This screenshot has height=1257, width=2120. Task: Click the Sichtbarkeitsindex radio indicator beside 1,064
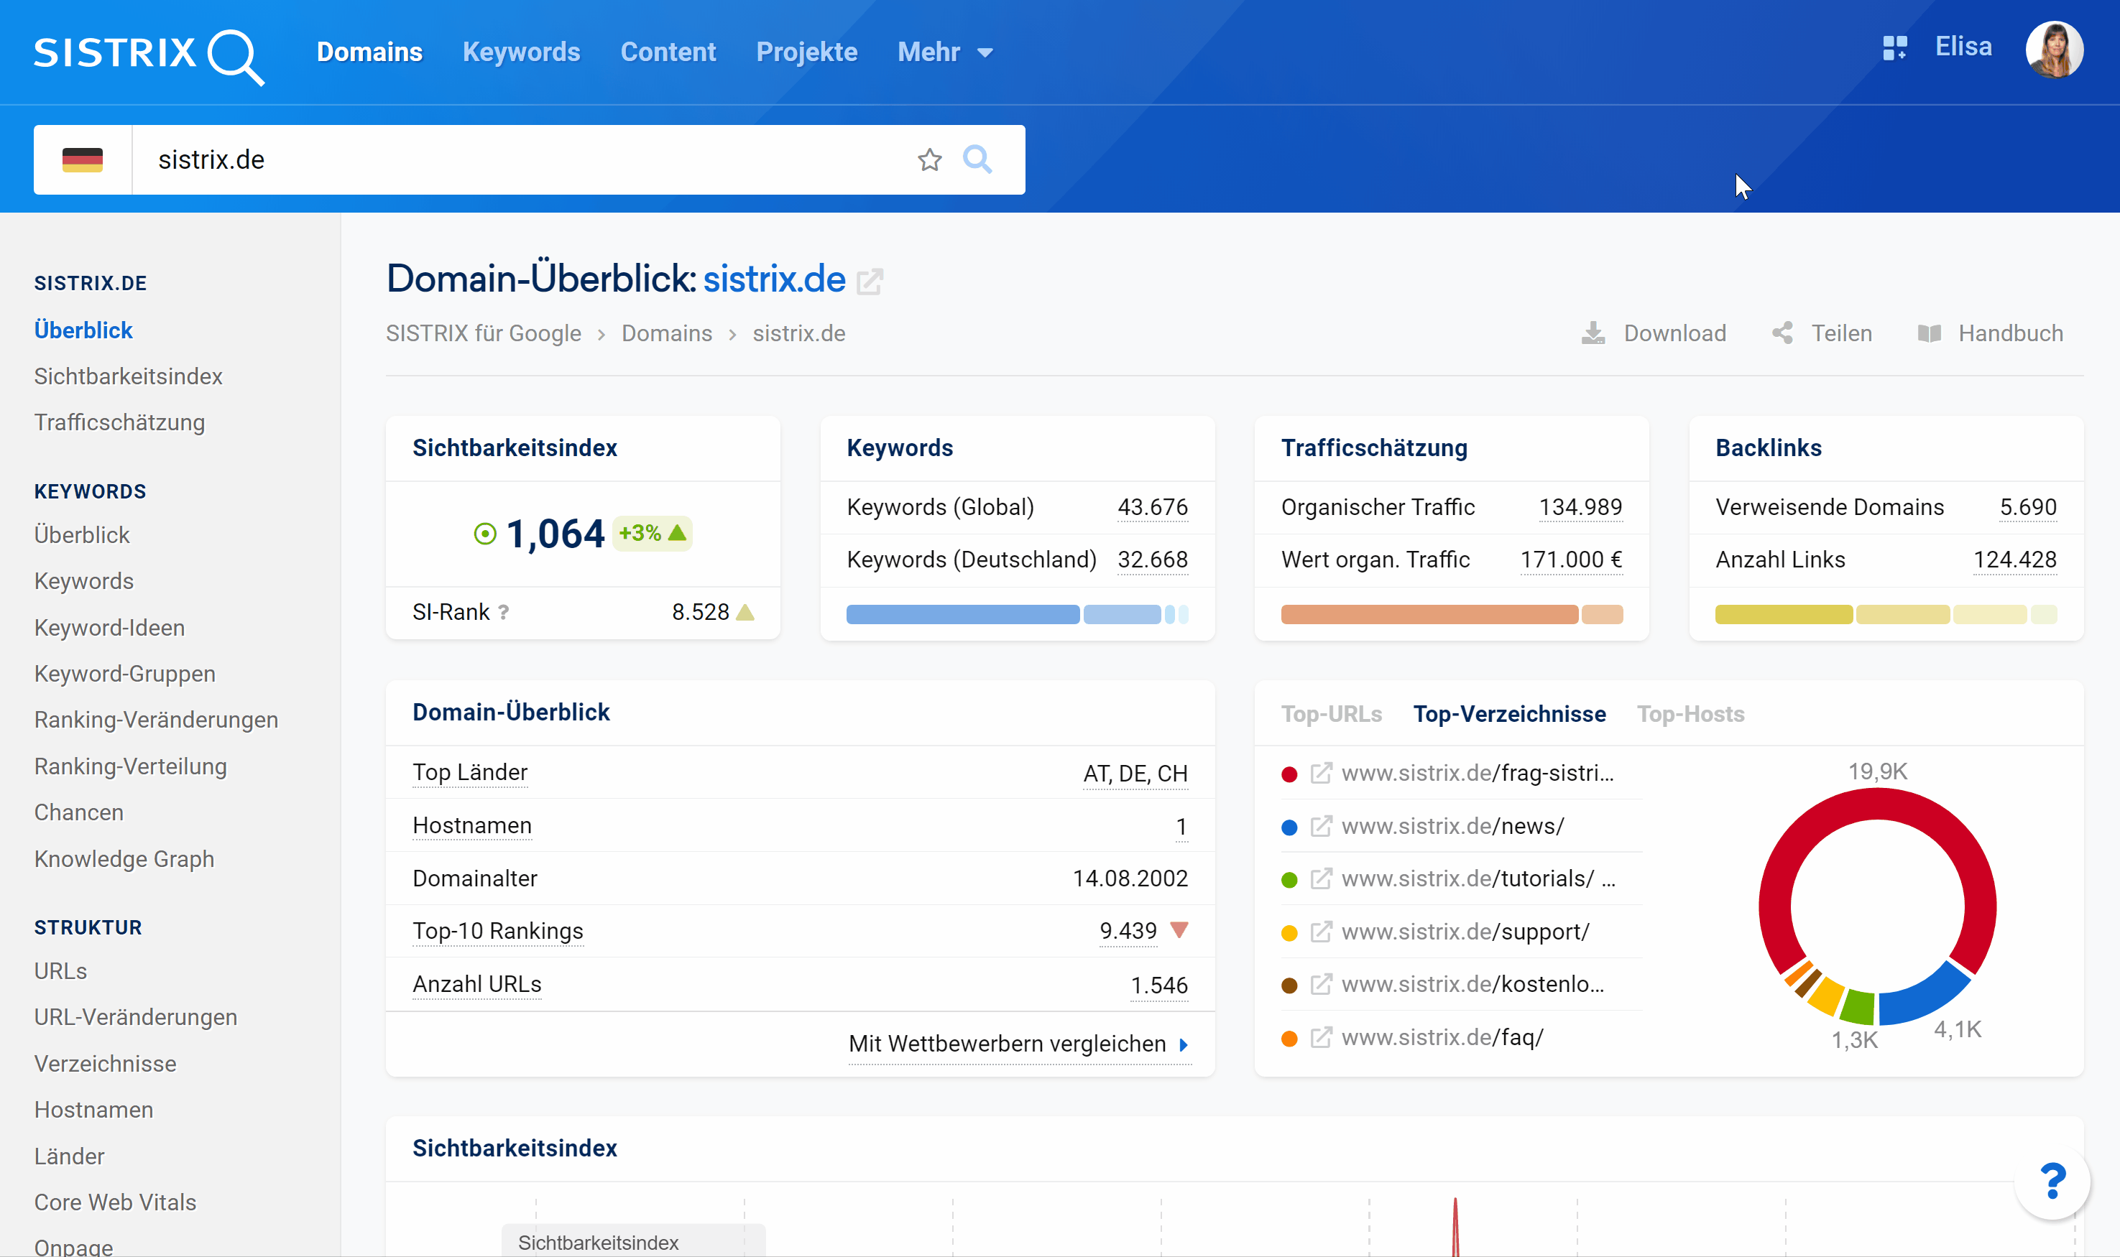tap(484, 534)
